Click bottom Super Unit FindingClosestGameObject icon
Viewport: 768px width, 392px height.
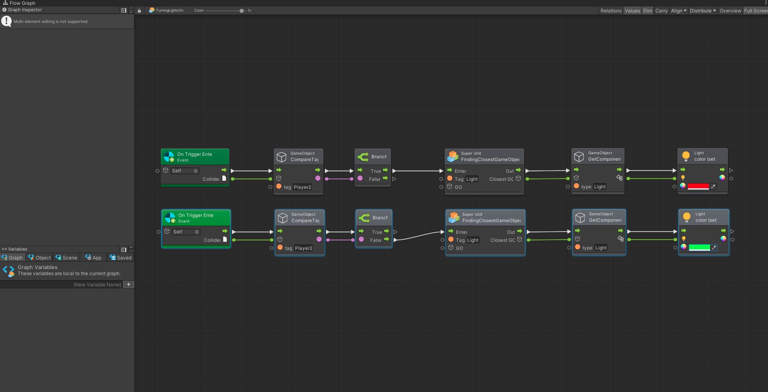click(454, 217)
